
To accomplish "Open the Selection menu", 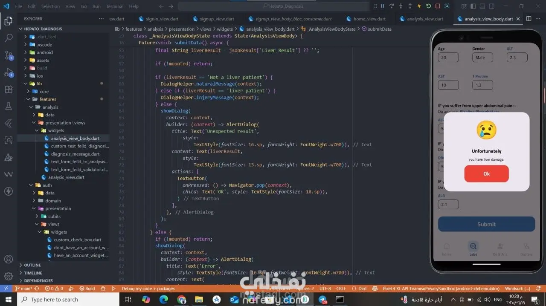I will click(50, 6).
